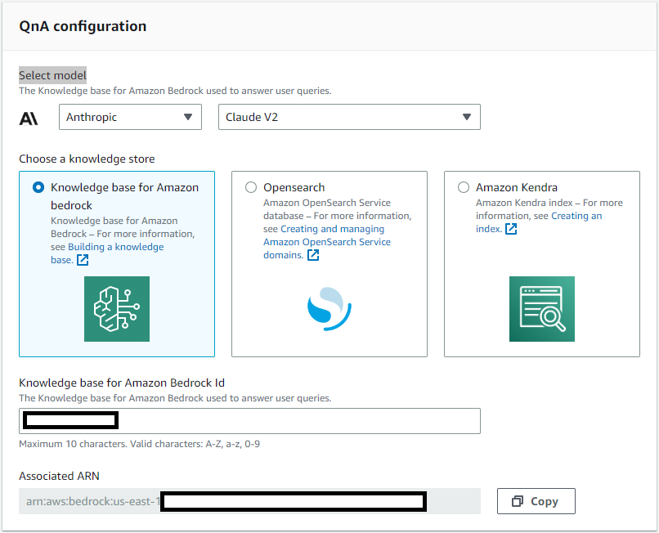Click the QnA configuration heading
The width and height of the screenshot is (659, 533).
click(x=83, y=26)
